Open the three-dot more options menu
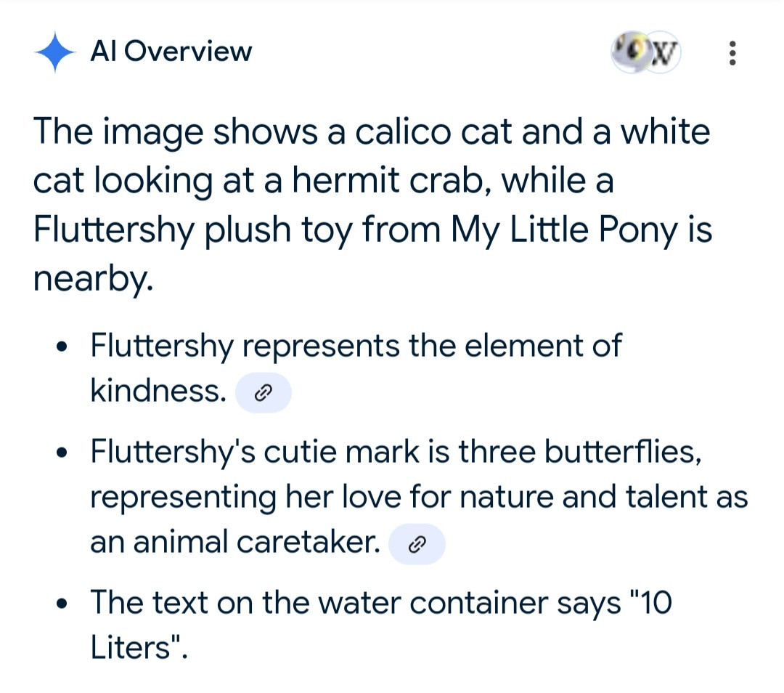Viewport: 784px width, 693px height. [732, 53]
